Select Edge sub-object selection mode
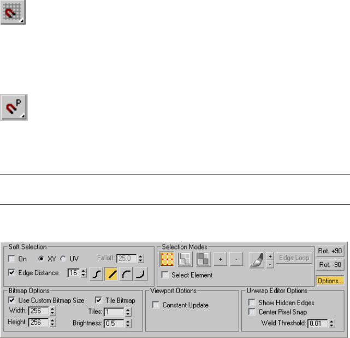The width and height of the screenshot is (350, 338). [x=185, y=259]
